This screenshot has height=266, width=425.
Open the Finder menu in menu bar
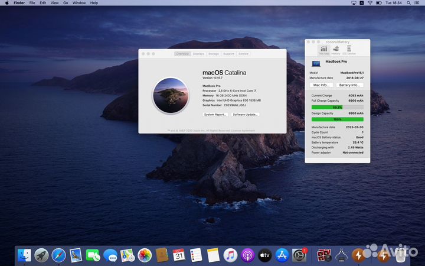pos(19,3)
